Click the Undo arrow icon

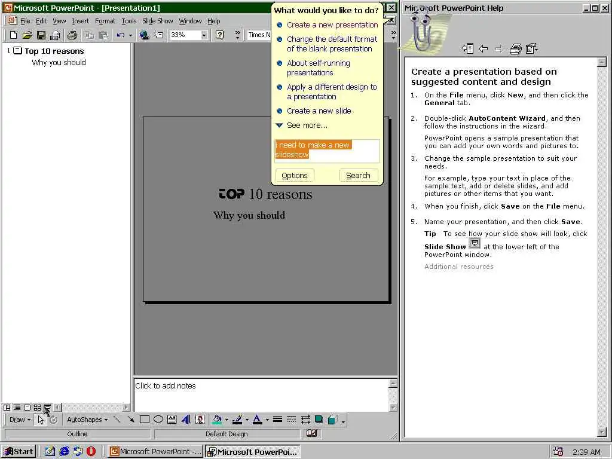click(121, 35)
